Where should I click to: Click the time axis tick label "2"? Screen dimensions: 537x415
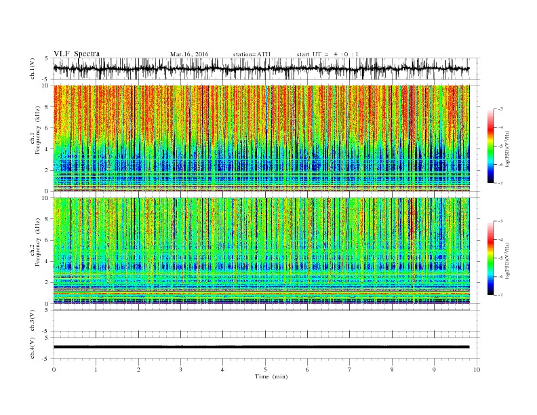coord(138,370)
